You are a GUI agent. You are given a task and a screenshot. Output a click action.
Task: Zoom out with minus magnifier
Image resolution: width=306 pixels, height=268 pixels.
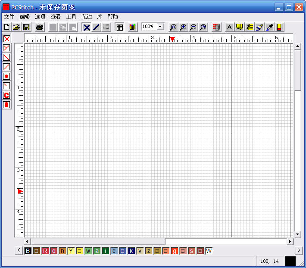(193, 27)
